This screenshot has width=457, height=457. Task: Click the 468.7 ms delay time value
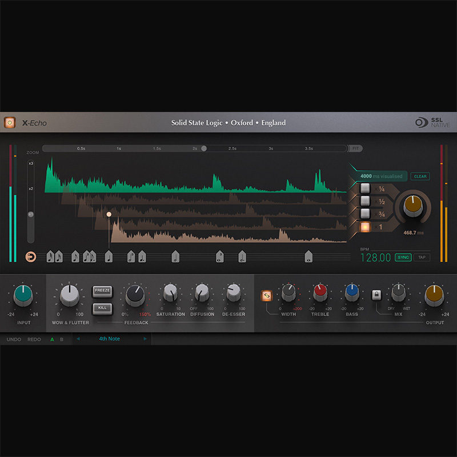coord(413,232)
